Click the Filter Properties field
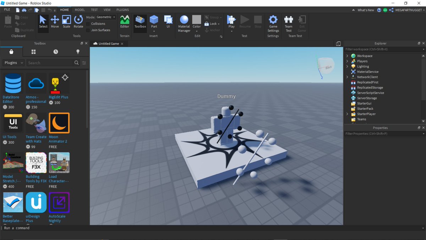Viewport: 426px width, 240px height. click(x=383, y=134)
